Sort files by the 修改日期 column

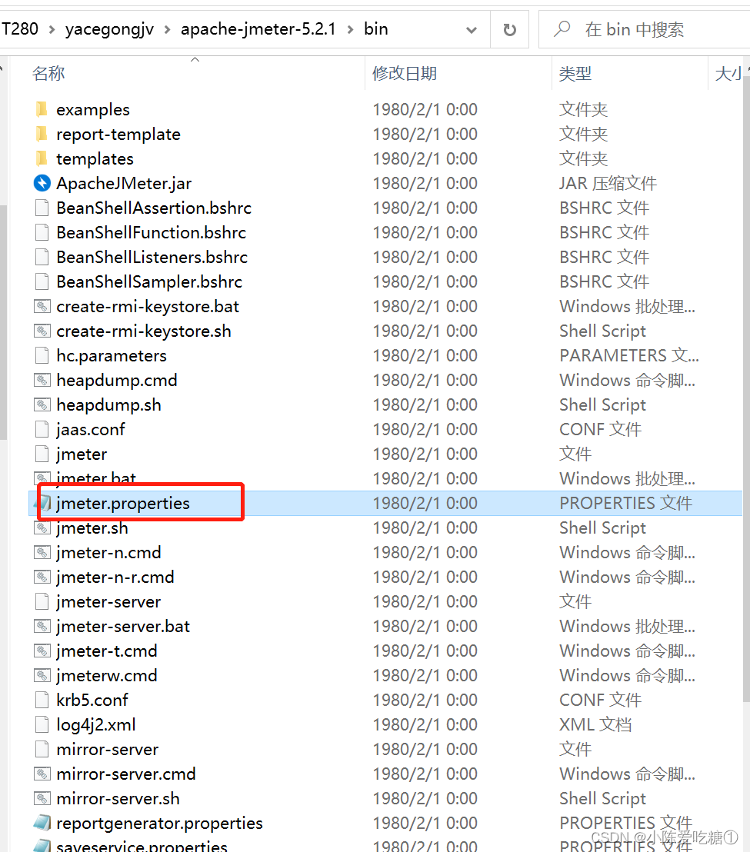pos(405,73)
